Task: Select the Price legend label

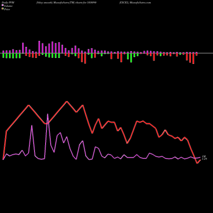Action: (x=7, y=9)
